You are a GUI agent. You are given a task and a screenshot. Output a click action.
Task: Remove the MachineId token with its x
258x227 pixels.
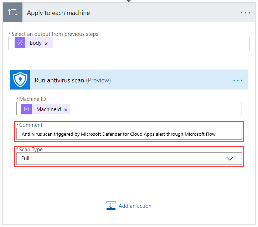coord(66,110)
